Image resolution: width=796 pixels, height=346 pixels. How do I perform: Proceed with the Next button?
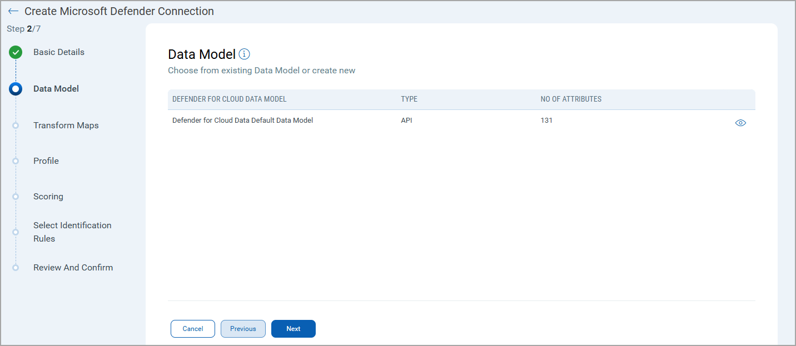click(x=293, y=329)
